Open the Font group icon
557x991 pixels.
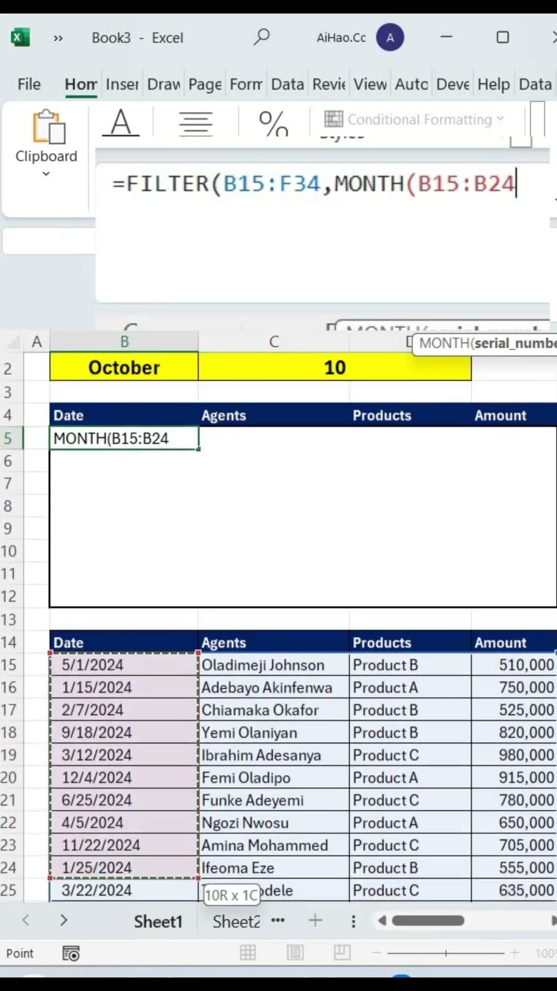click(121, 123)
